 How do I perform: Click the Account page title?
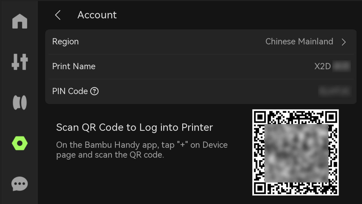97,15
